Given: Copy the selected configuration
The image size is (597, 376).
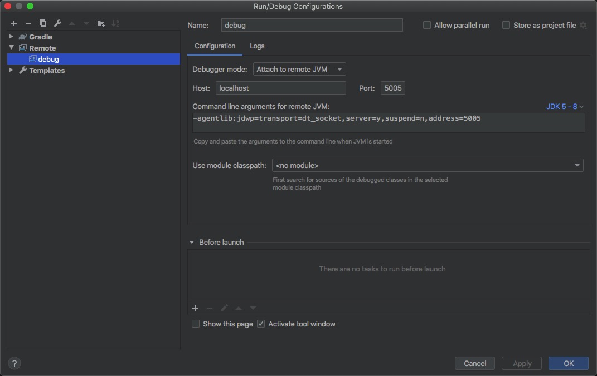Looking at the screenshot, I should tap(43, 23).
